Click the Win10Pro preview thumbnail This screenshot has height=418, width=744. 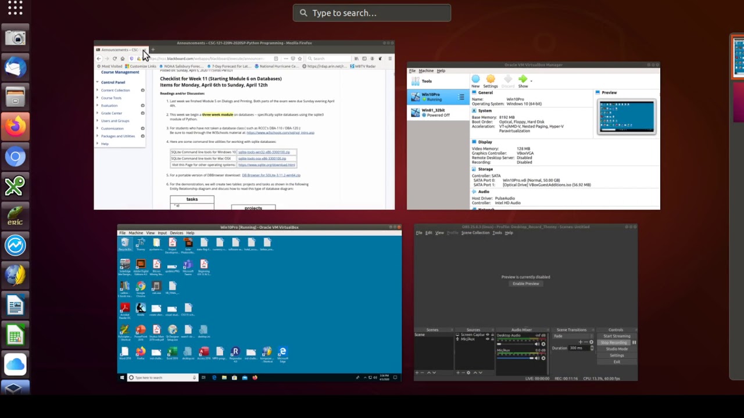627,117
